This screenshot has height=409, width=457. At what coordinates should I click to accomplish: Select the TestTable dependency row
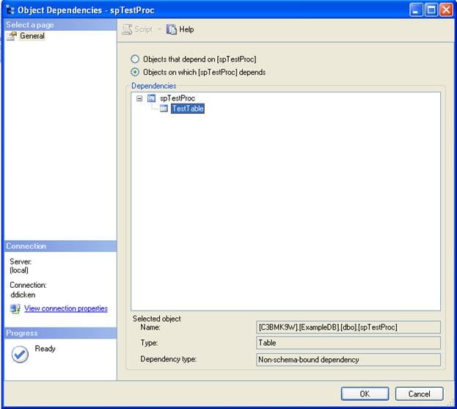tap(188, 109)
